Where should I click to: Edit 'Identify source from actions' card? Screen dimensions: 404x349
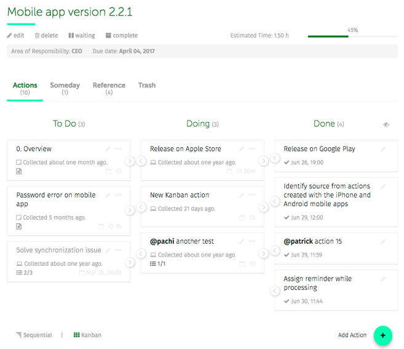point(383,187)
